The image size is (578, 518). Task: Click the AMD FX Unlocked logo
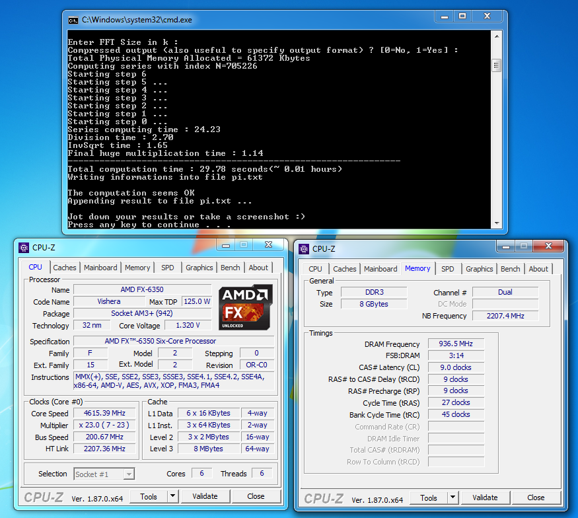point(246,307)
